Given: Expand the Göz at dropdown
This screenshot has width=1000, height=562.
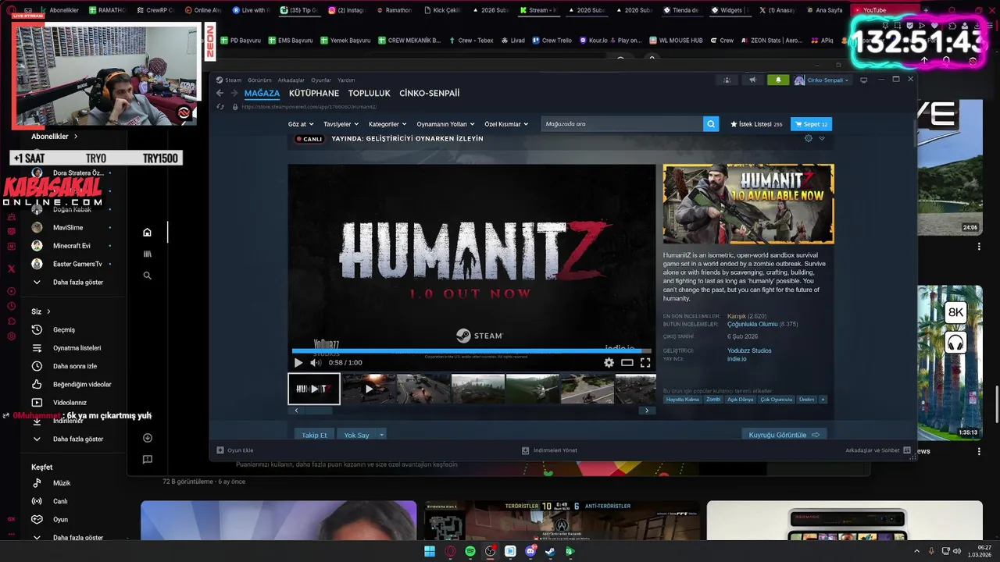Looking at the screenshot, I should point(300,124).
